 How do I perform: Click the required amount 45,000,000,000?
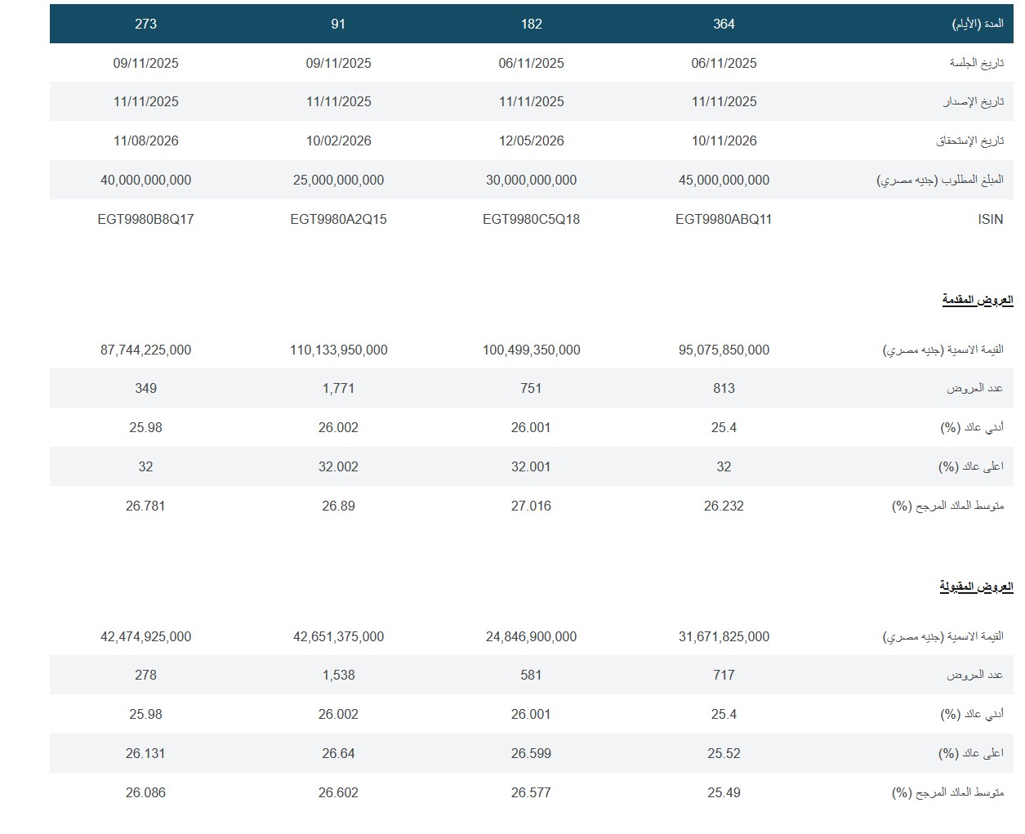pos(724,180)
